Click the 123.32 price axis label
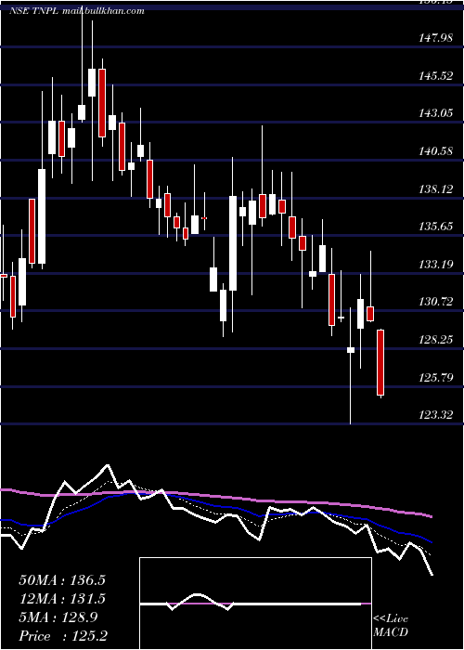Image resolution: width=464 pixels, height=650 pixels. pyautogui.click(x=435, y=414)
